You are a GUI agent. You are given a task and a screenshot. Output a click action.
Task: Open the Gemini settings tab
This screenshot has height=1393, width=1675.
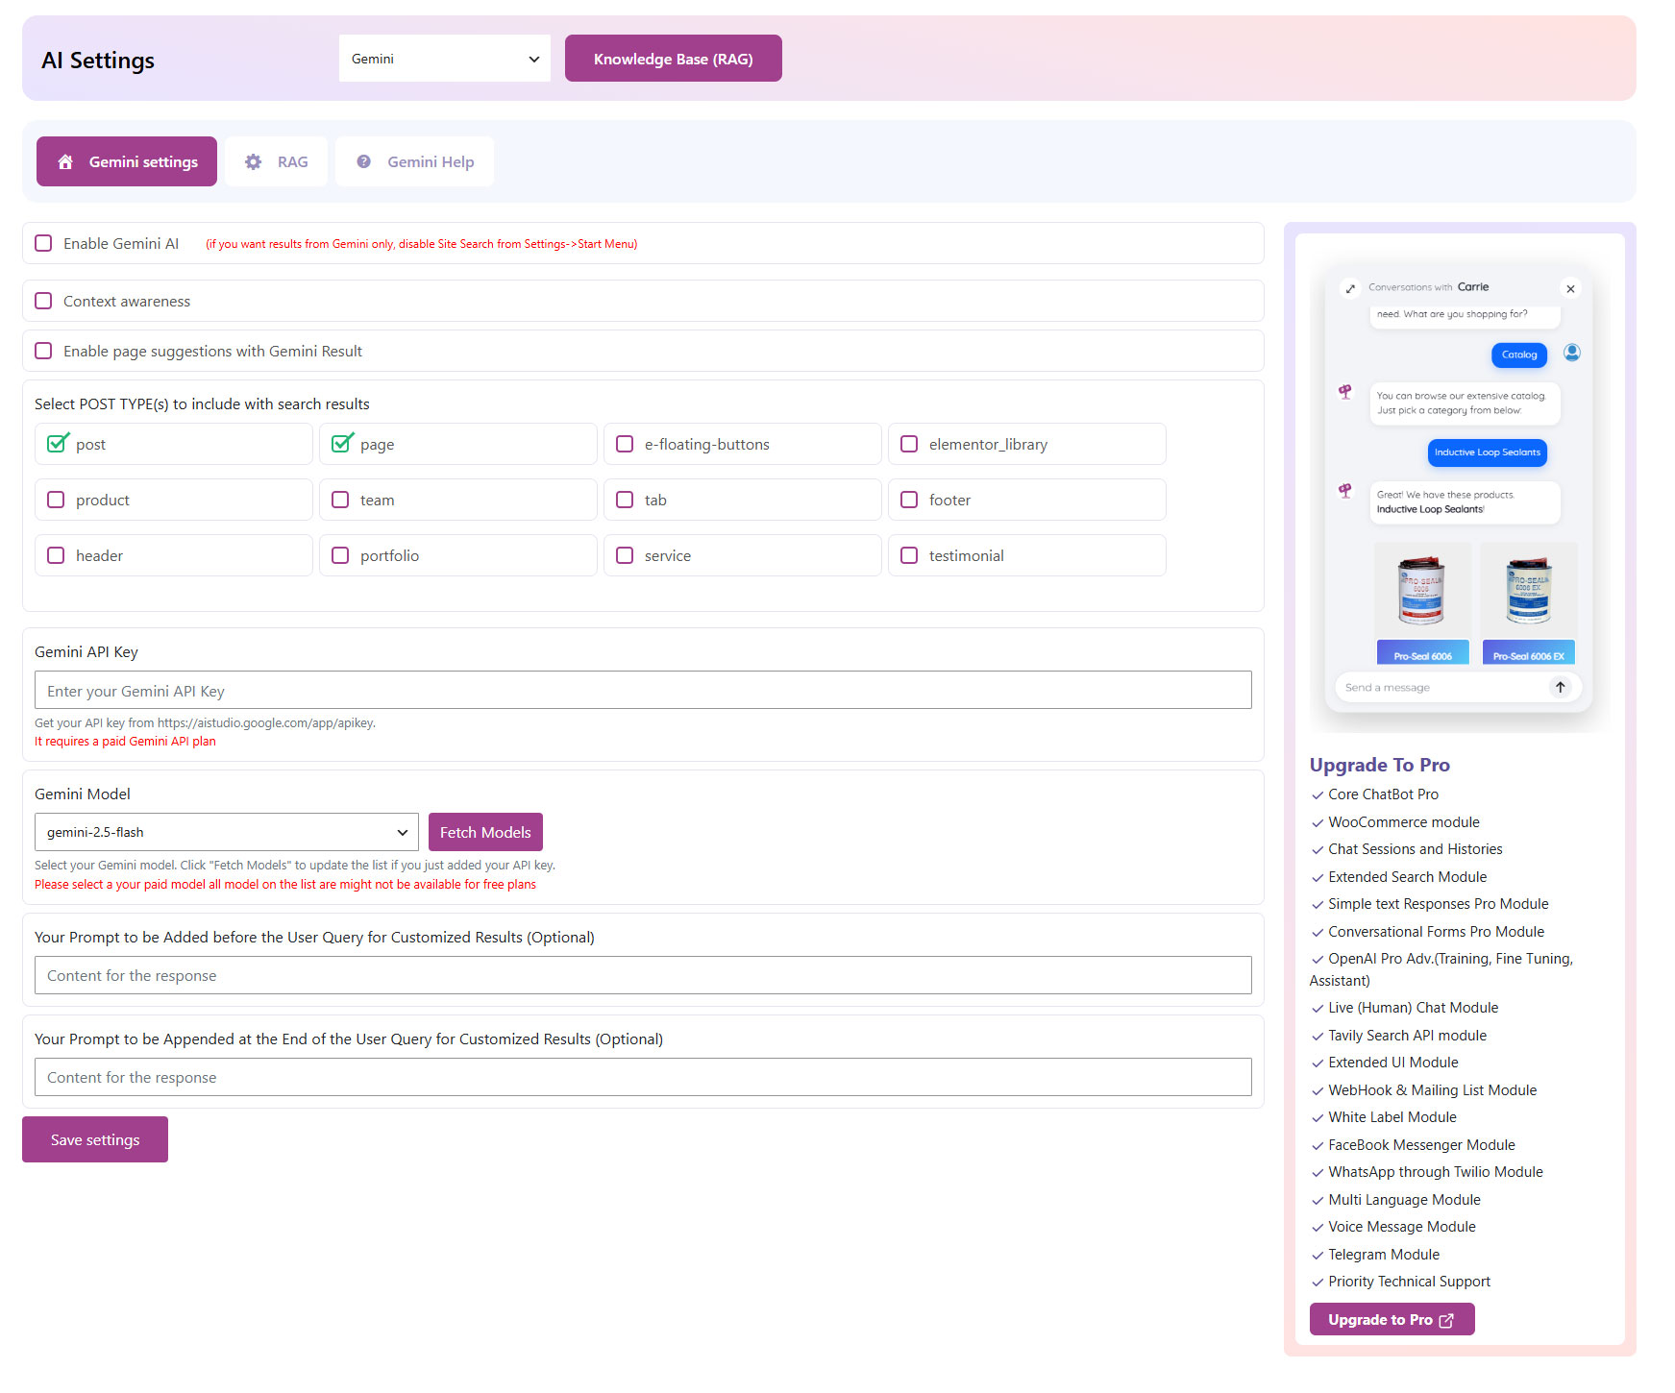127,161
